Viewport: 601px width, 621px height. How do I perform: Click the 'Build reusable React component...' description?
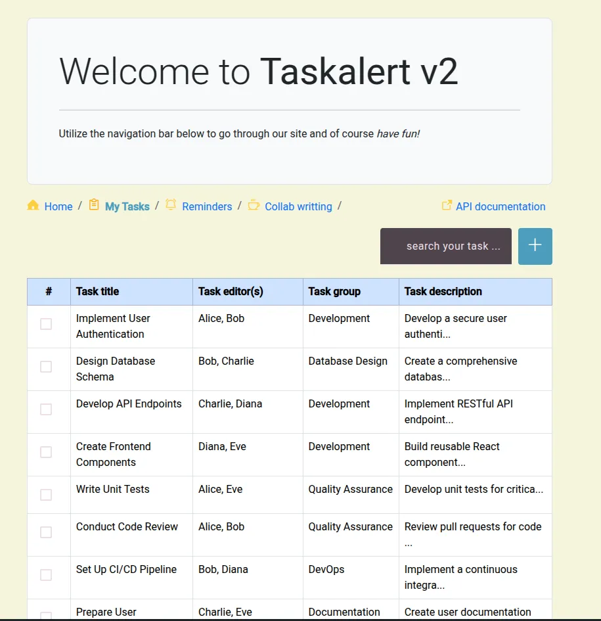coord(475,455)
